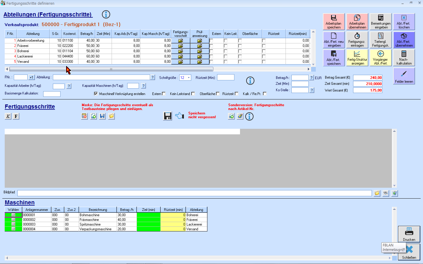The width and height of the screenshot is (423, 264).
Task: Open Ko-Stelle lookup question mark button
Action: pyautogui.click(x=312, y=90)
